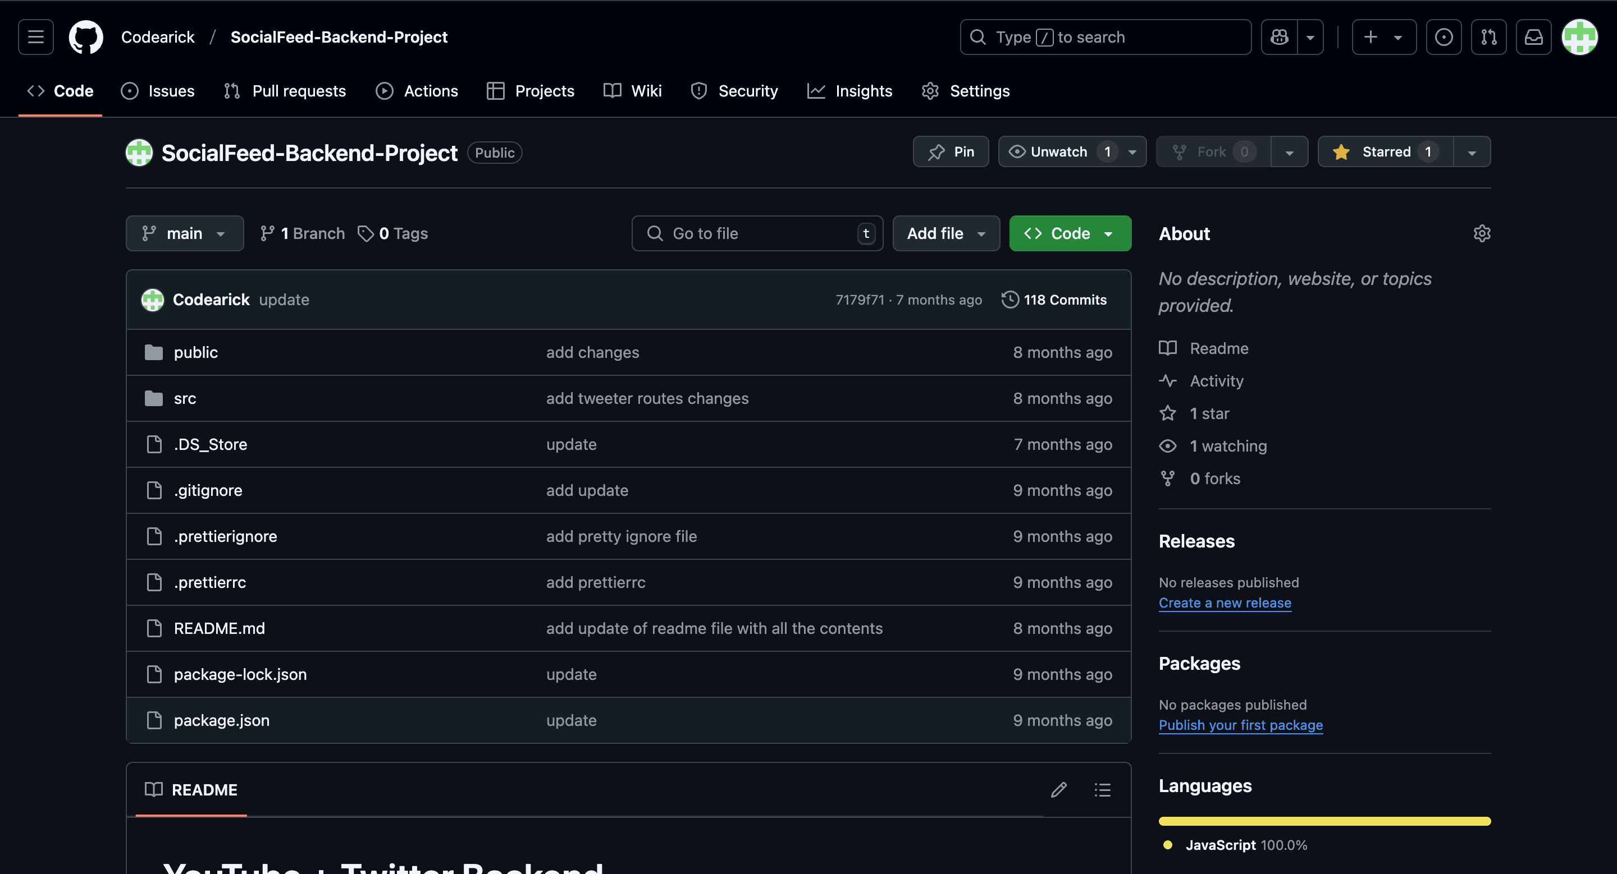Focus the Type / to search field
The image size is (1617, 874).
(1106, 37)
